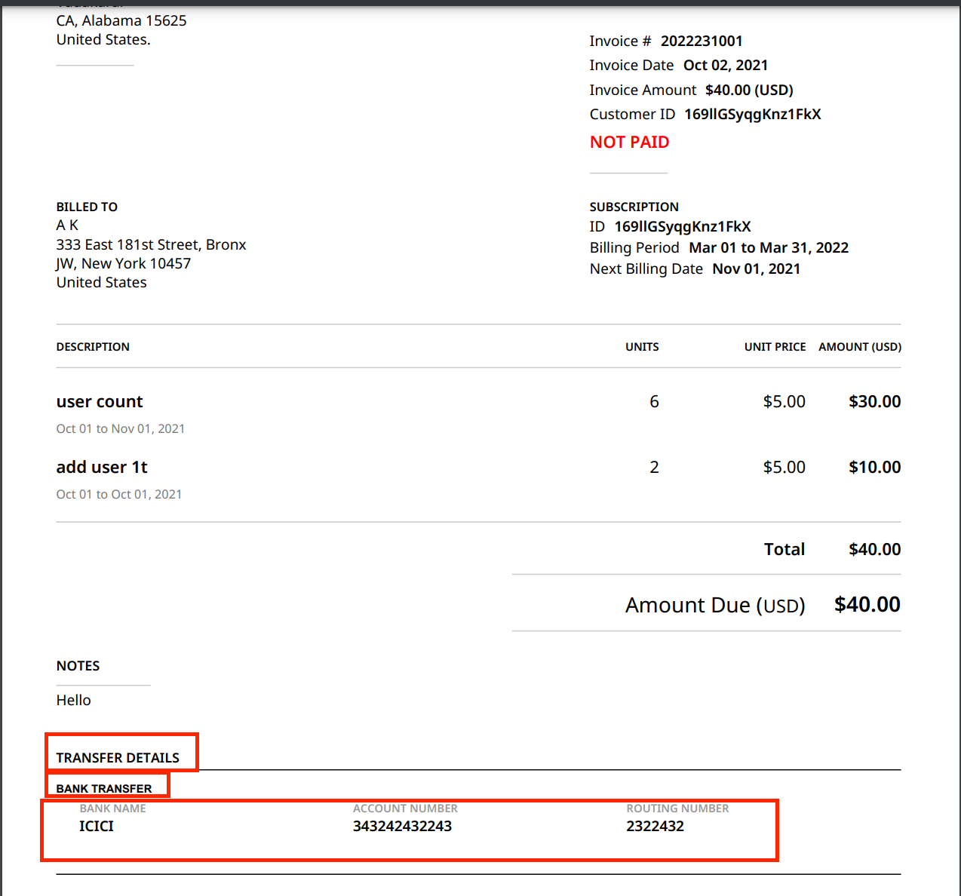This screenshot has width=961, height=896.
Task: Click the BILLED TO heading
Action: click(87, 207)
